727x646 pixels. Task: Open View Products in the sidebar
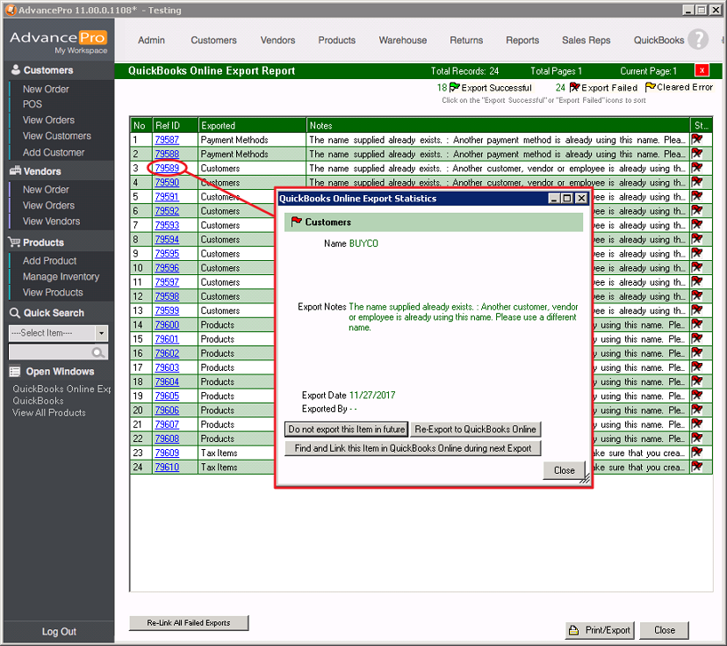coord(53,293)
